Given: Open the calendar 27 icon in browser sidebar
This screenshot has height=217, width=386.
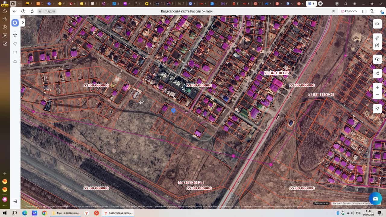Looking at the screenshot, I should [x=5, y=35].
